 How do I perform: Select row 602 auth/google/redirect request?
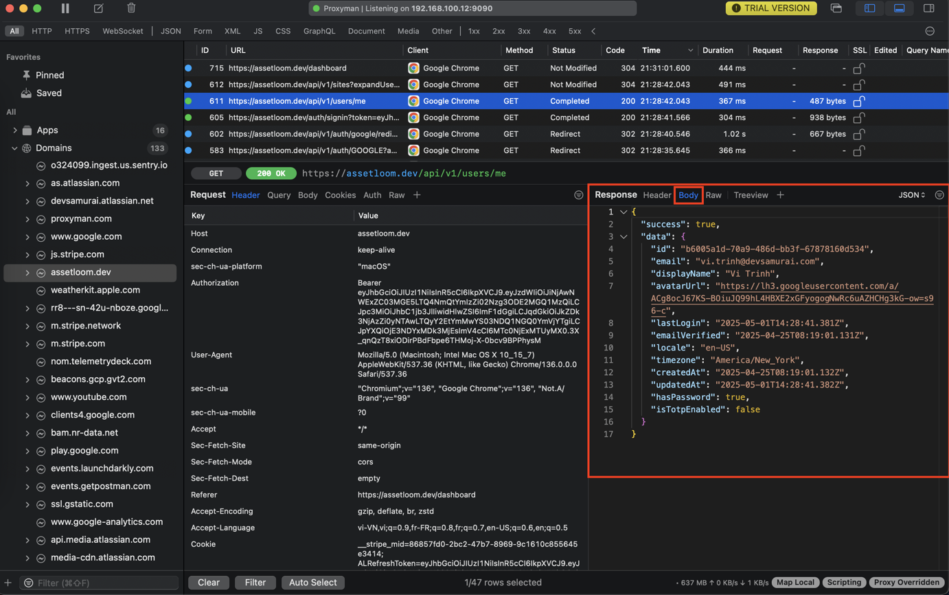point(567,134)
